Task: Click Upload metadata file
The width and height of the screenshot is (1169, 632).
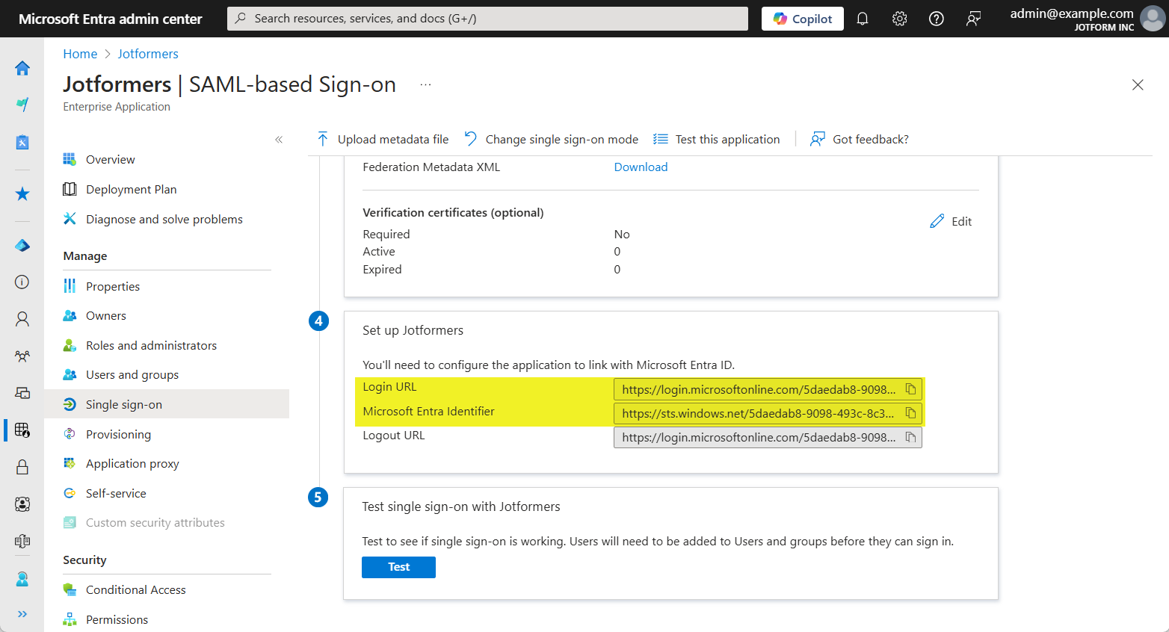Action: tap(383, 139)
